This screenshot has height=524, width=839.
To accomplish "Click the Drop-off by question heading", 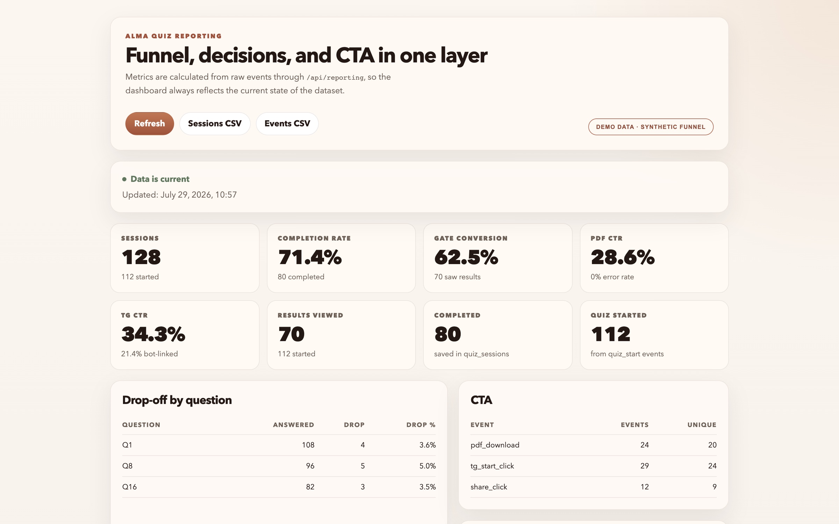I will click(177, 400).
